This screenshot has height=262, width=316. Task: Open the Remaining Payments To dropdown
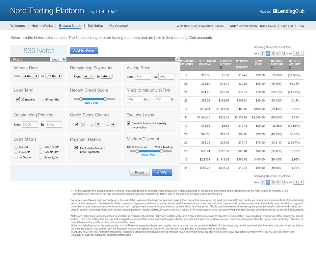[x=106, y=76]
